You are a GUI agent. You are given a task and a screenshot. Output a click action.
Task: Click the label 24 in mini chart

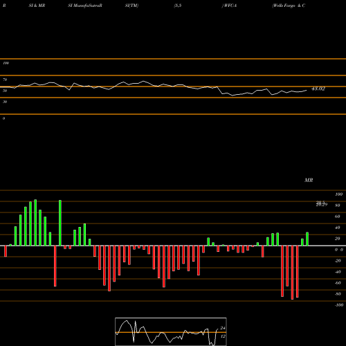pyautogui.click(x=223, y=328)
